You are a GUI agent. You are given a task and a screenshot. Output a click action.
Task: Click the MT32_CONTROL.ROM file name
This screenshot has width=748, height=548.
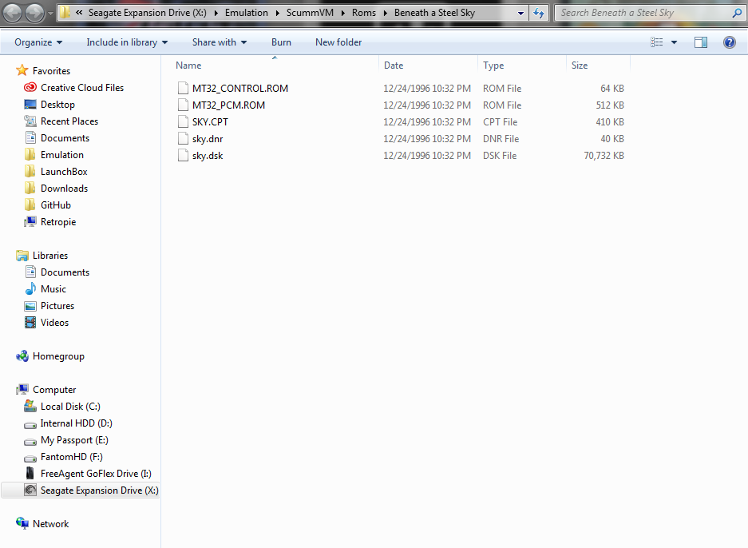click(x=240, y=89)
